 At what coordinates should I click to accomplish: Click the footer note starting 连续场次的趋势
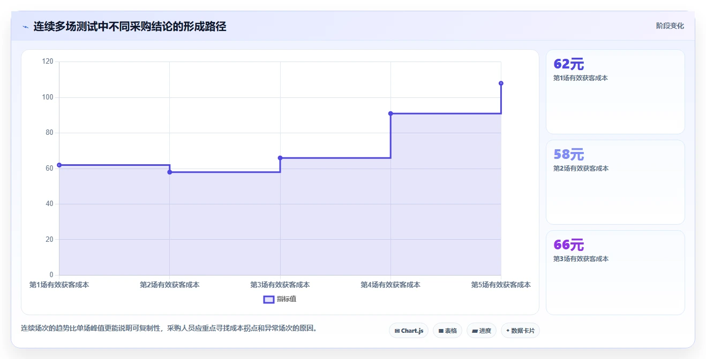pyautogui.click(x=170, y=328)
